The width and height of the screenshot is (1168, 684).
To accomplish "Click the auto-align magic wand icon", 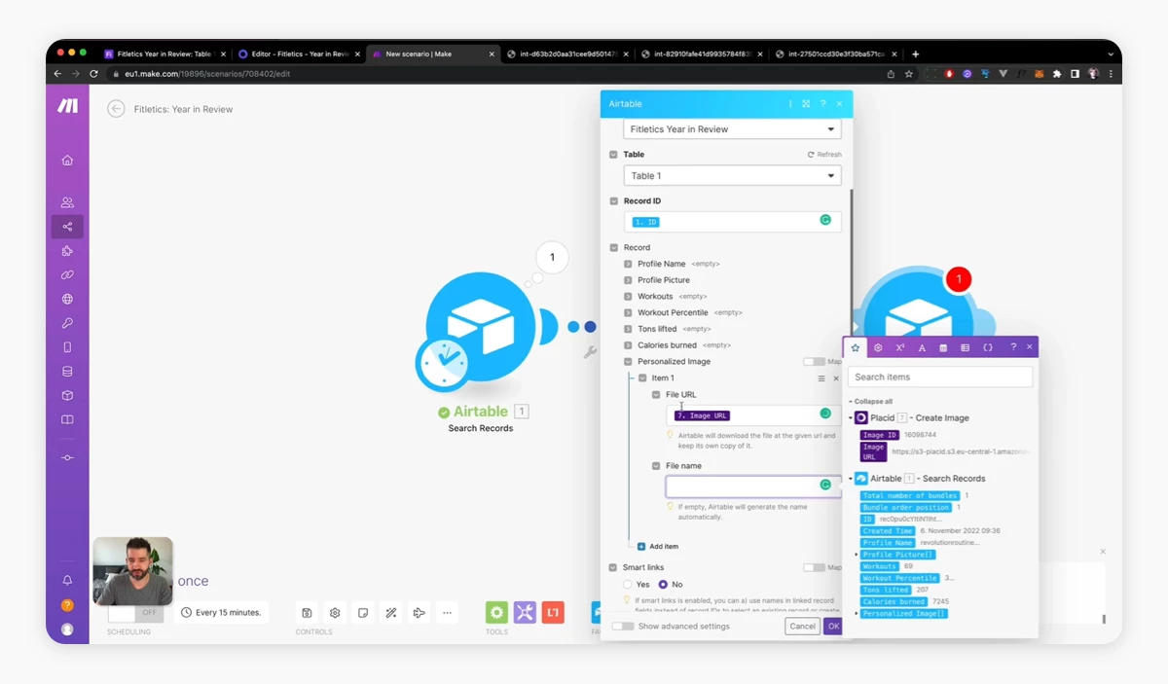I will pyautogui.click(x=391, y=613).
